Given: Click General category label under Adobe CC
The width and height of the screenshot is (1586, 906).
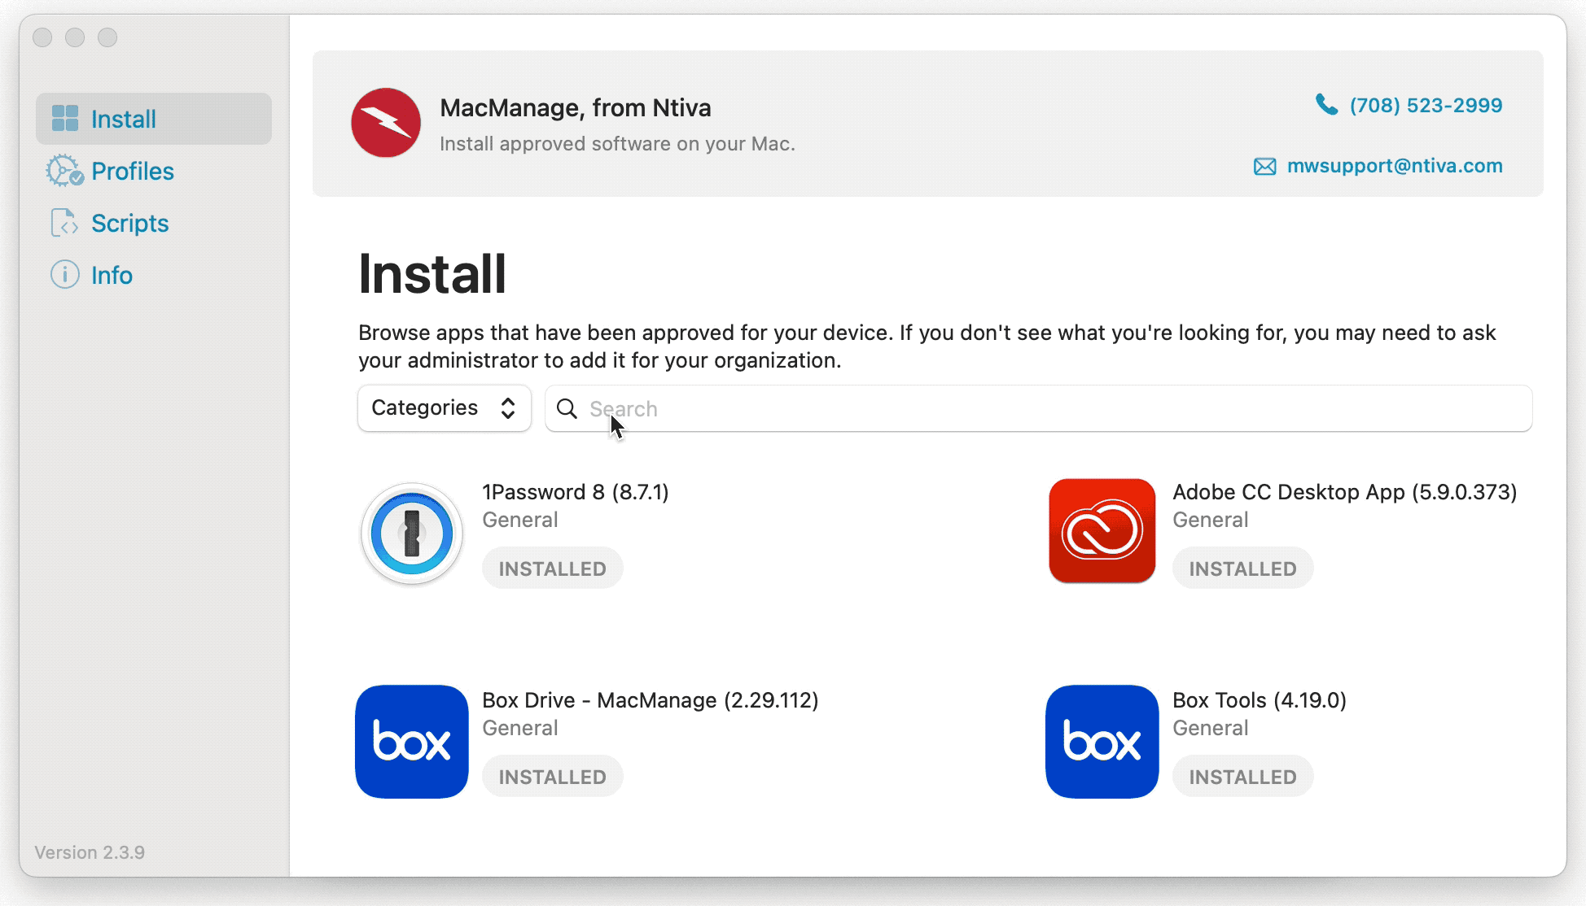Looking at the screenshot, I should click(1211, 520).
